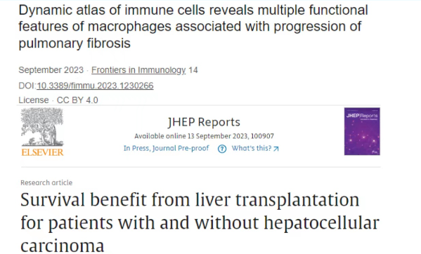Open the Frontiers in Immunology journal link
The width and height of the screenshot is (421, 254).
(138, 70)
